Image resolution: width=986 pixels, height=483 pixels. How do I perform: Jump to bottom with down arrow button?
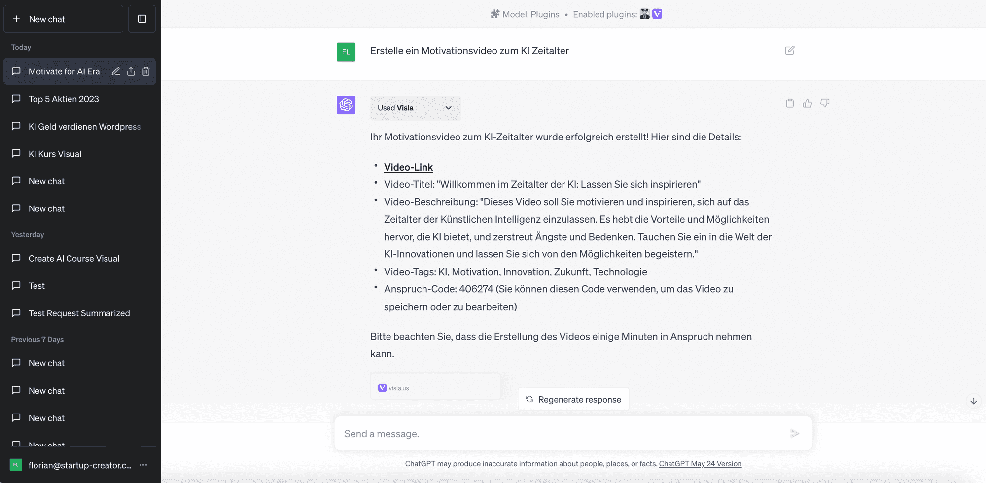tap(973, 401)
